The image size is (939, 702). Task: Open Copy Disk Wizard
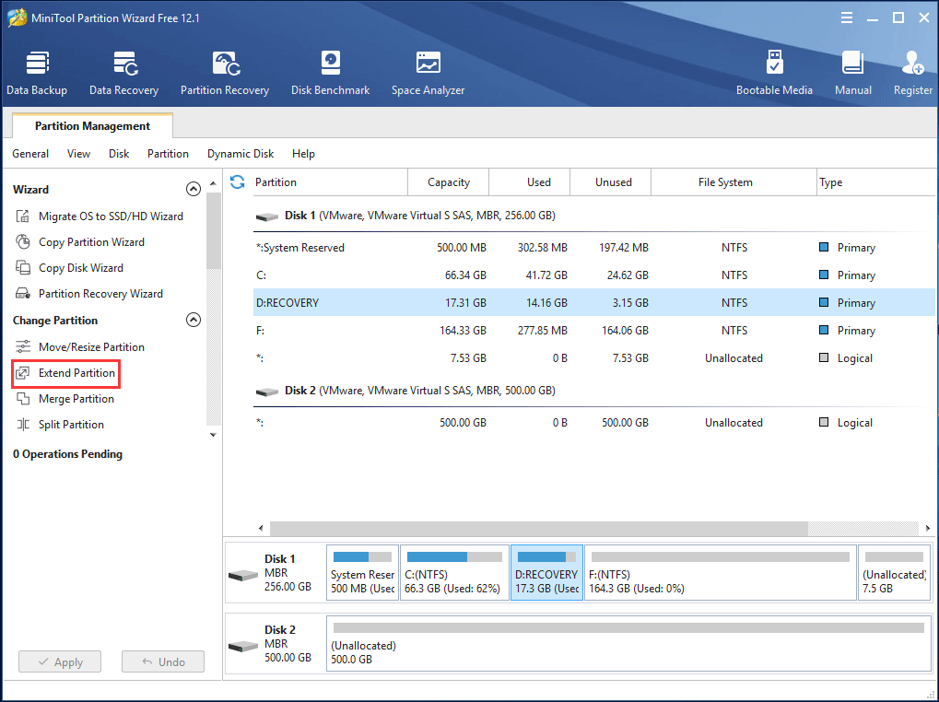[x=81, y=268]
